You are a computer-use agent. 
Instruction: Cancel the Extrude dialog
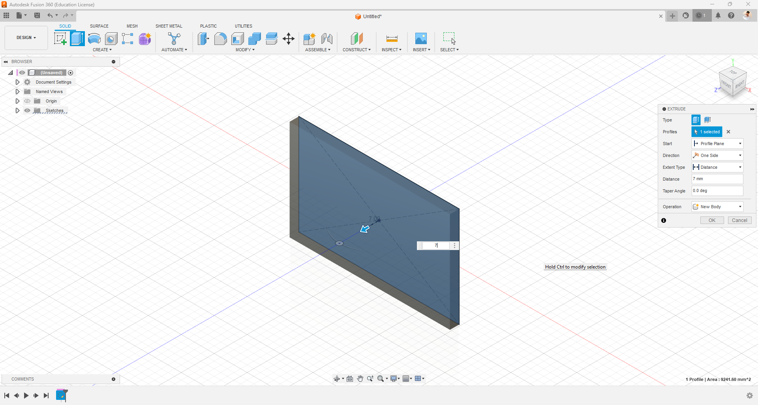(x=739, y=220)
